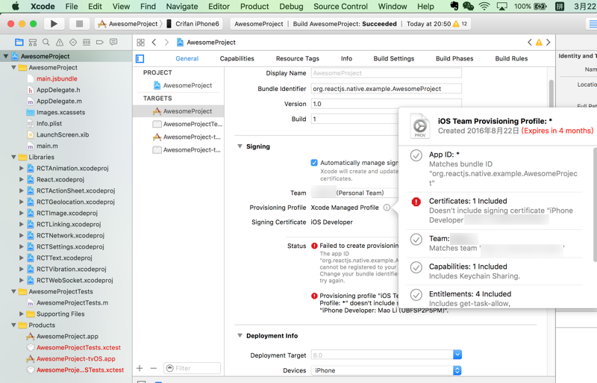Jump to previous issue arrow in jump bar
Image resolution: width=597 pixels, height=383 pixels.
coord(530,43)
